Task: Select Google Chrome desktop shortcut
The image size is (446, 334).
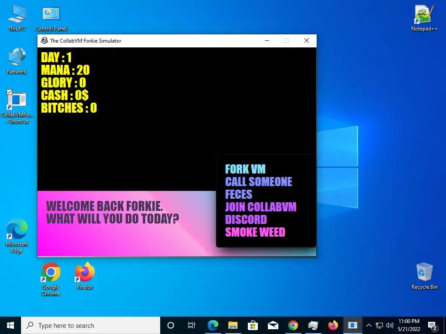Action: pos(51,279)
